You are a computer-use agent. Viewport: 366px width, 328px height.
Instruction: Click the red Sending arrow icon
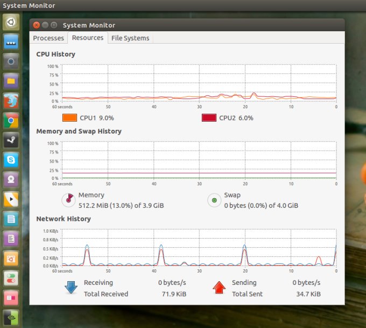[x=219, y=288]
